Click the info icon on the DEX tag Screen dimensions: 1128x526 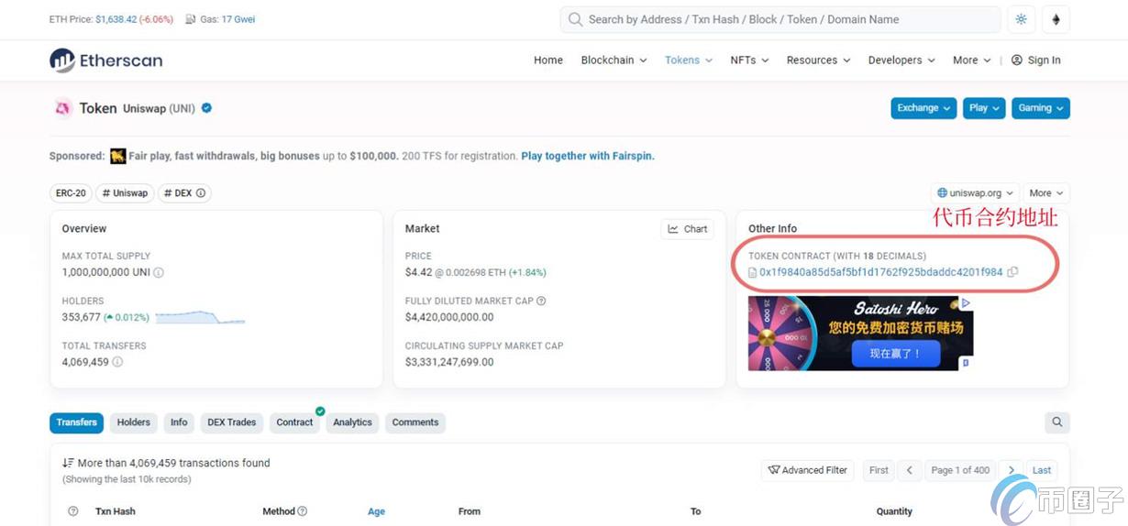(201, 193)
